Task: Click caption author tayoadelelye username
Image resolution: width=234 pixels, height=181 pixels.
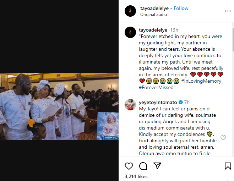Action: point(153,30)
